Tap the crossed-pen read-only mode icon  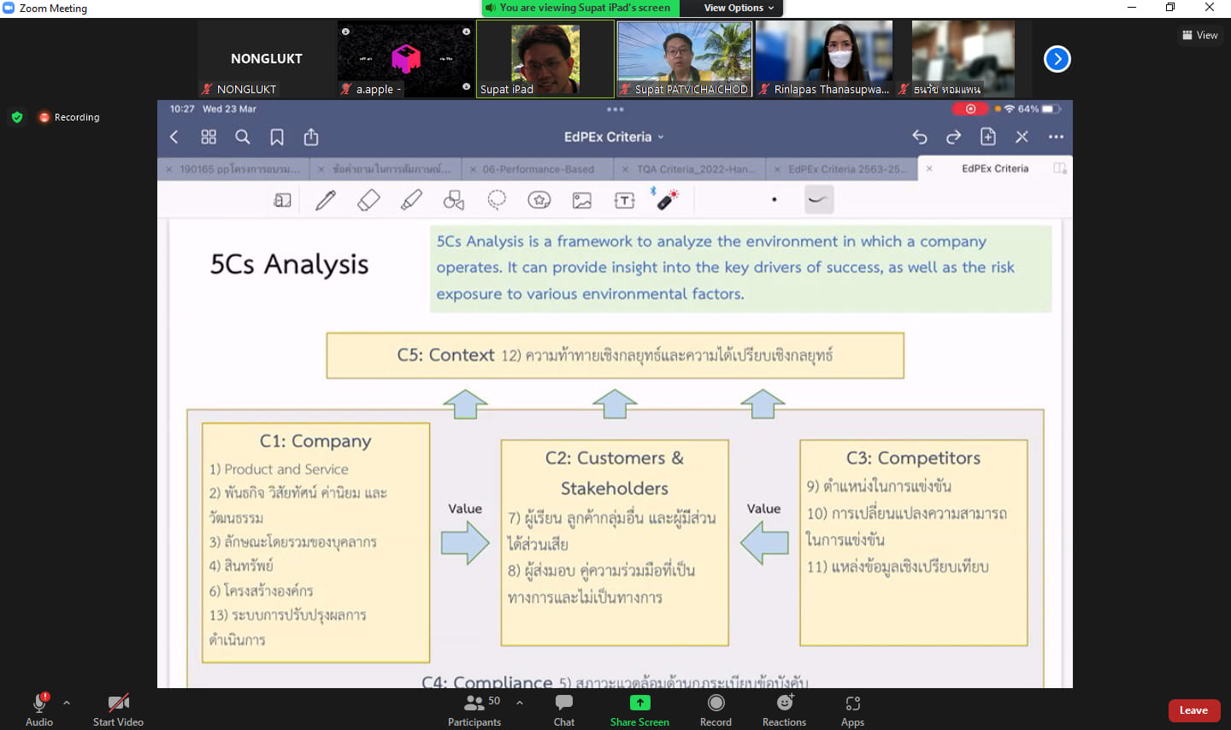click(1022, 137)
